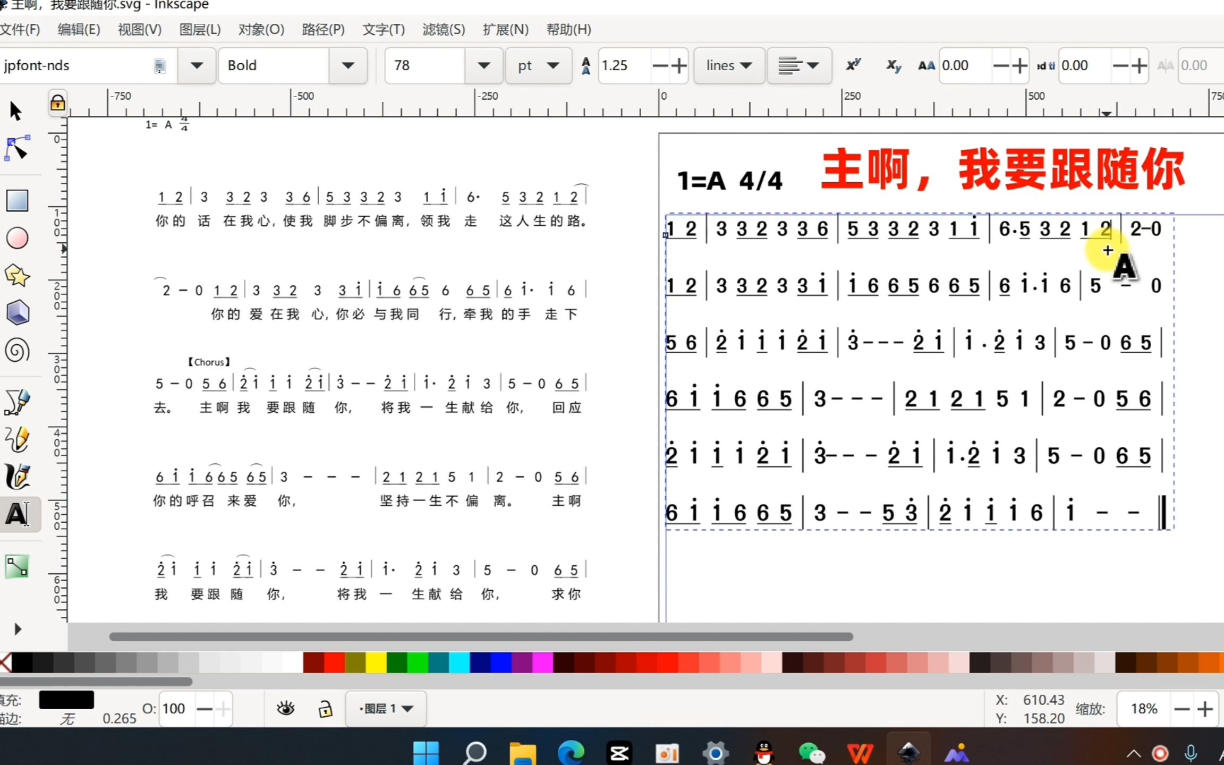
Task: Select the 3D Box tool
Action: click(x=17, y=313)
